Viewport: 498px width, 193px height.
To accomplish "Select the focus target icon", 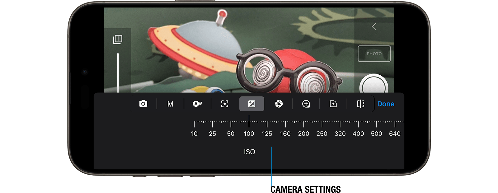I will [x=224, y=104].
